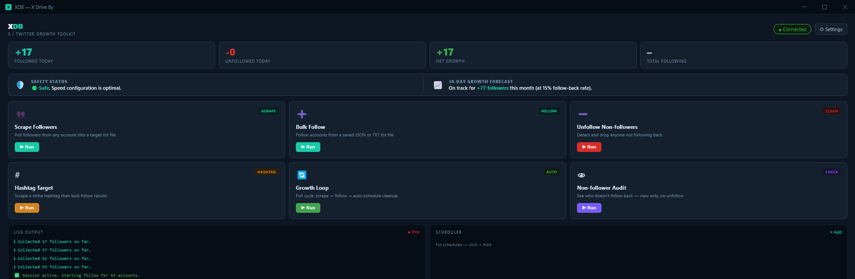Click the FOLLOW tag badge
The image size is (855, 279).
[549, 111]
